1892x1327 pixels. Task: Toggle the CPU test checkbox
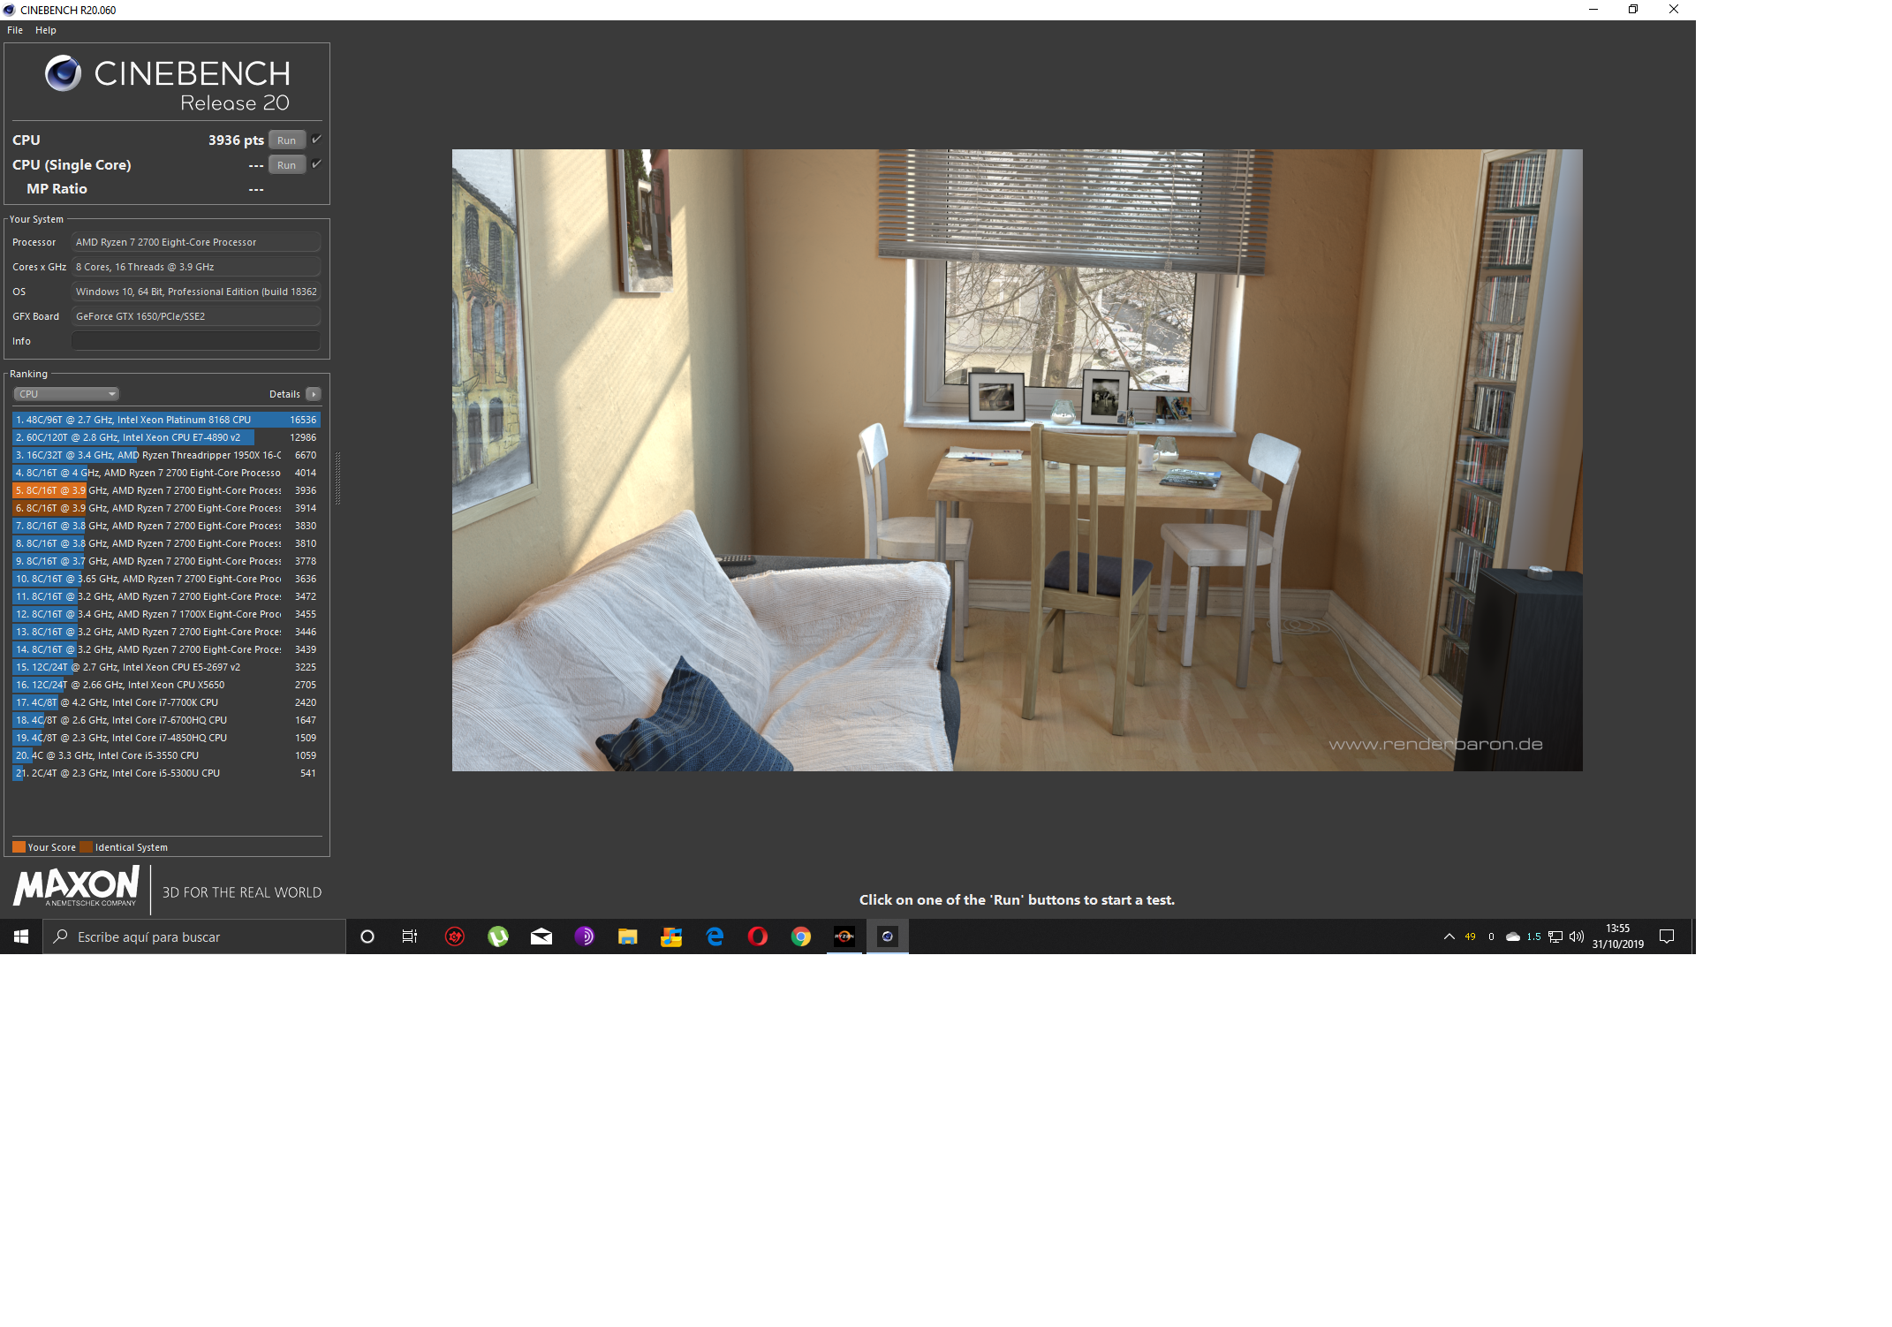(x=316, y=140)
